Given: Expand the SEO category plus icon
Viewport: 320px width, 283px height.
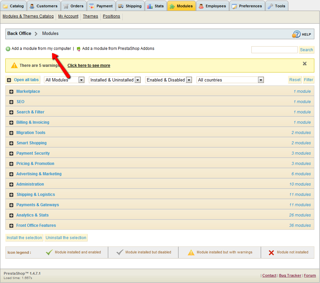Looking at the screenshot, I should pyautogui.click(x=11, y=102).
